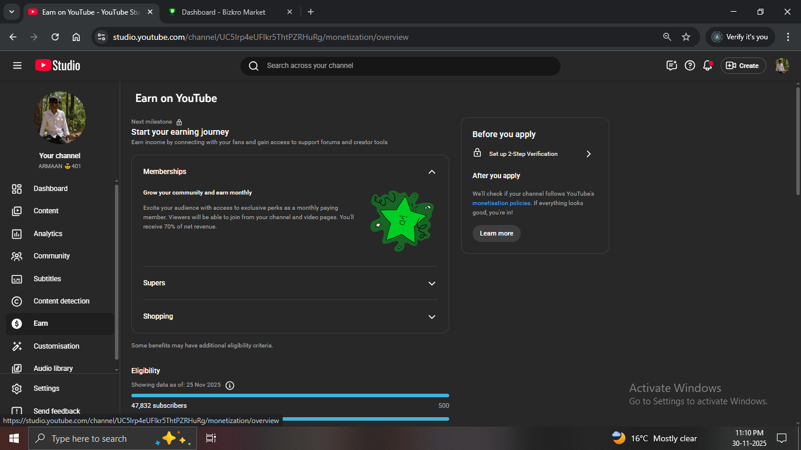This screenshot has height=450, width=801.
Task: Open the monetisation policies link
Action: pyautogui.click(x=501, y=203)
